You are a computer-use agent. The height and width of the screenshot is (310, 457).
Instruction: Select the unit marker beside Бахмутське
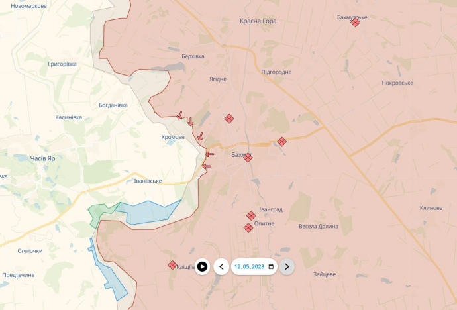point(355,23)
